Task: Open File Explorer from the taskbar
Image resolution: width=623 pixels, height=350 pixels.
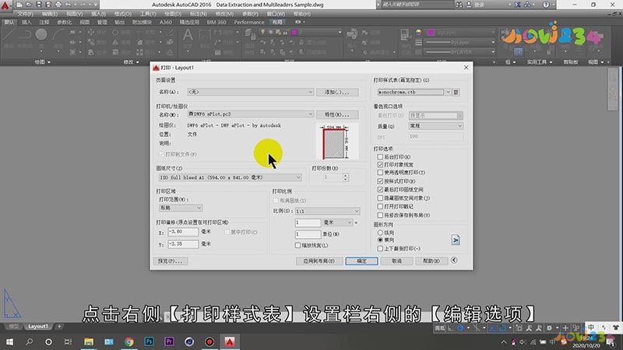Action: 89,341
